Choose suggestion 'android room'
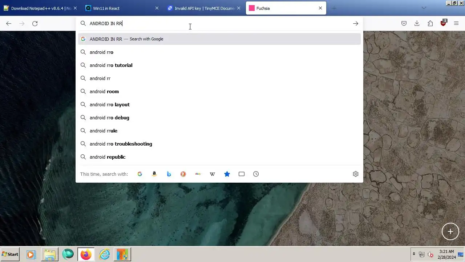This screenshot has height=262, width=465. (x=219, y=91)
